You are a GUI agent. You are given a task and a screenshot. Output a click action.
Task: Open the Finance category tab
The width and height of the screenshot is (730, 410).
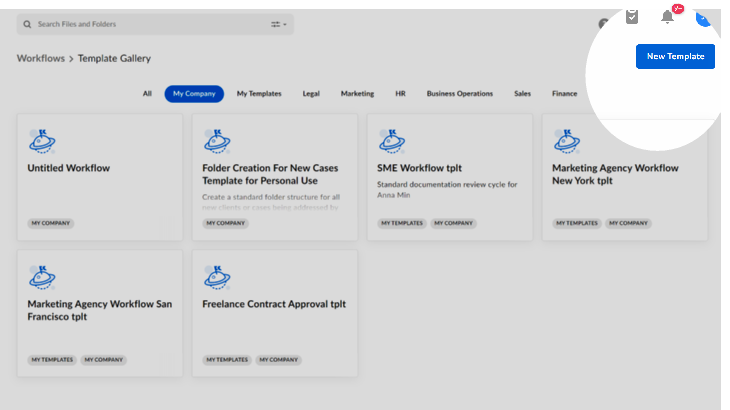pos(564,94)
